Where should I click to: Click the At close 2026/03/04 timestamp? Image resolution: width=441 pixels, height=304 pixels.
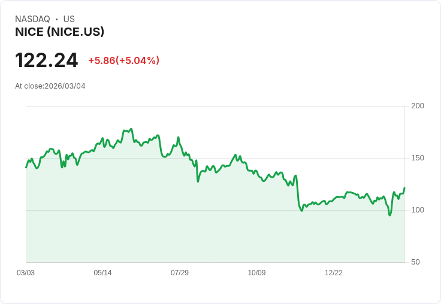coord(50,86)
